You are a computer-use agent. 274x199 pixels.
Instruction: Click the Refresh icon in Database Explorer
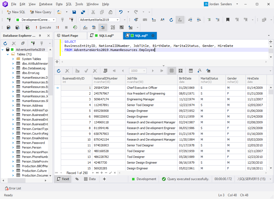(5, 43)
